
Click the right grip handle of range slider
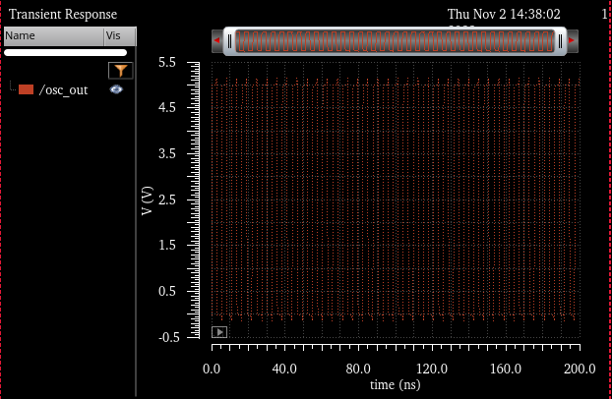coord(560,41)
